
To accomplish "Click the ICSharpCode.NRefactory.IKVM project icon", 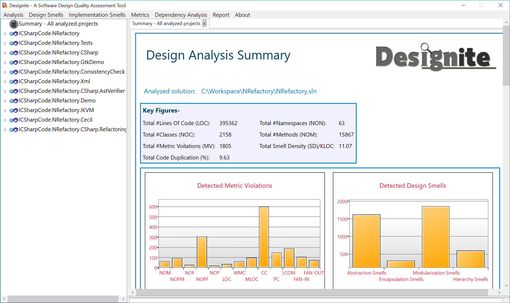I will point(14,110).
